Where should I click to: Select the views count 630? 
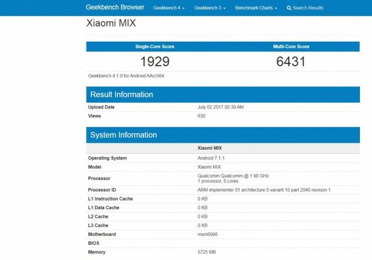tap(201, 116)
